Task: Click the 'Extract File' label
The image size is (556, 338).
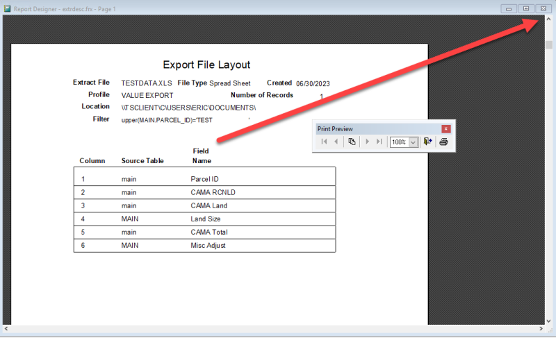Action: 91,83
